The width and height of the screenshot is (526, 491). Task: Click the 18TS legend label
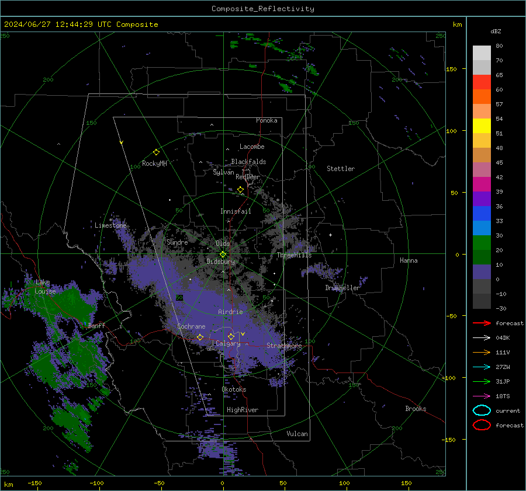tap(503, 396)
